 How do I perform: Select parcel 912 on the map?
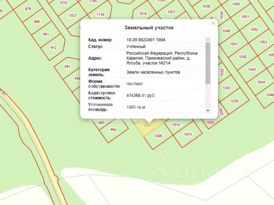pos(54,47)
